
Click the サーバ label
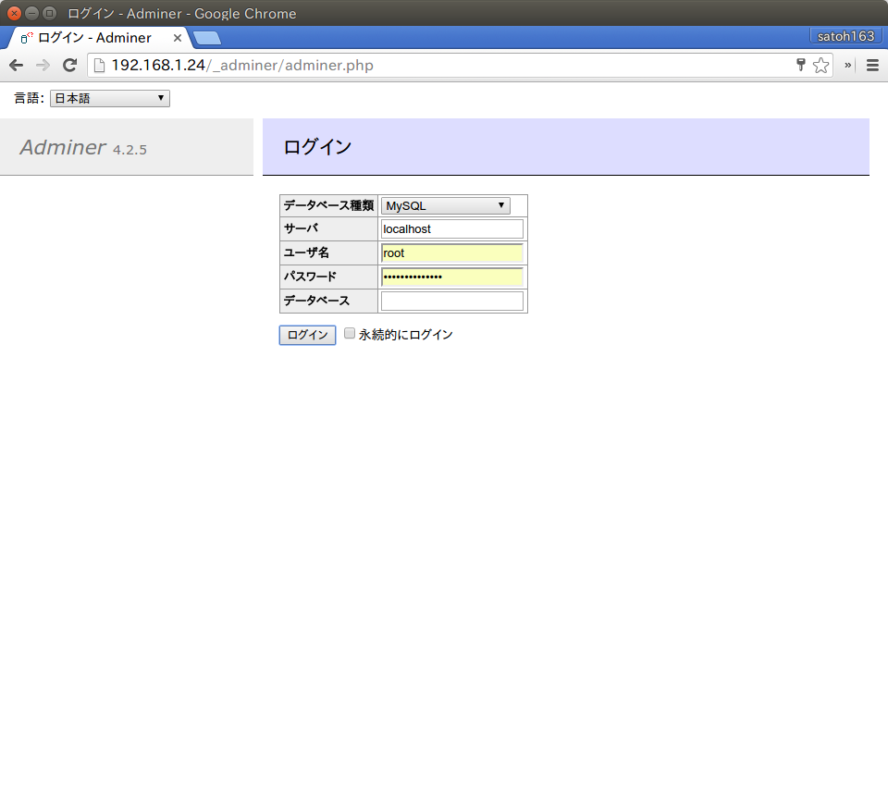click(x=302, y=228)
